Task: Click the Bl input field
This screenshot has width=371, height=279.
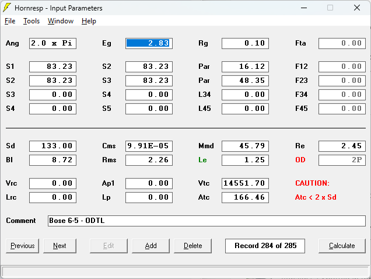Action: pyautogui.click(x=52, y=160)
